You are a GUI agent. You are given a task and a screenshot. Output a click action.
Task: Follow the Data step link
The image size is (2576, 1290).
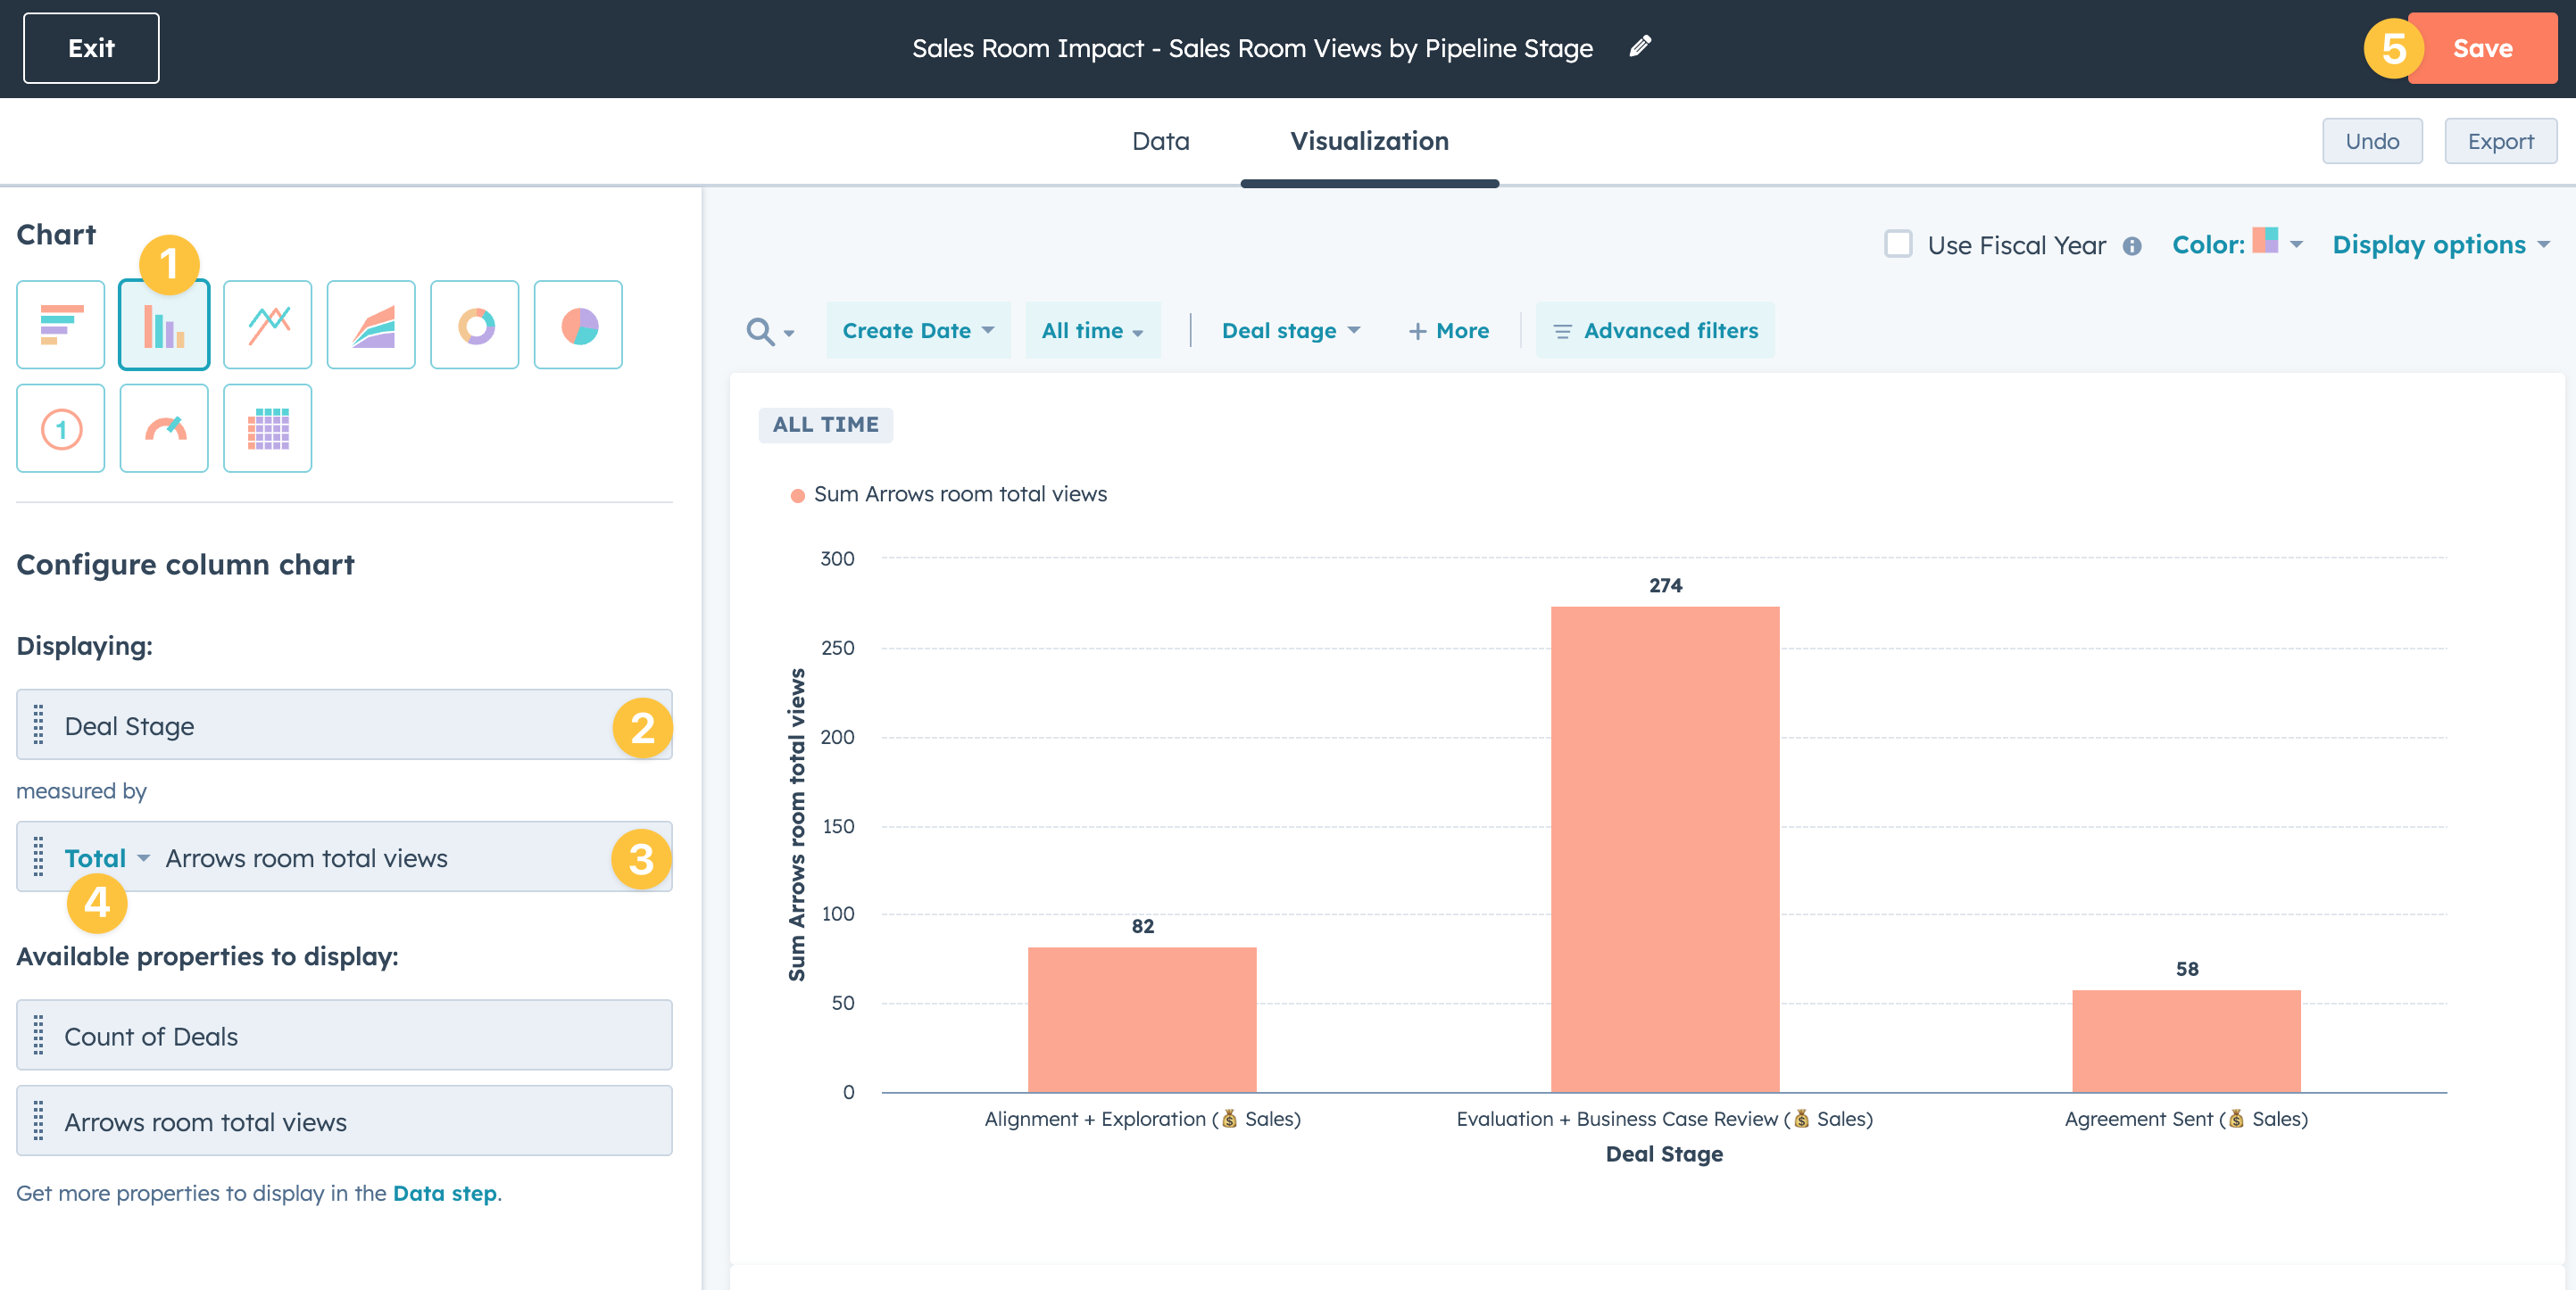(x=444, y=1193)
